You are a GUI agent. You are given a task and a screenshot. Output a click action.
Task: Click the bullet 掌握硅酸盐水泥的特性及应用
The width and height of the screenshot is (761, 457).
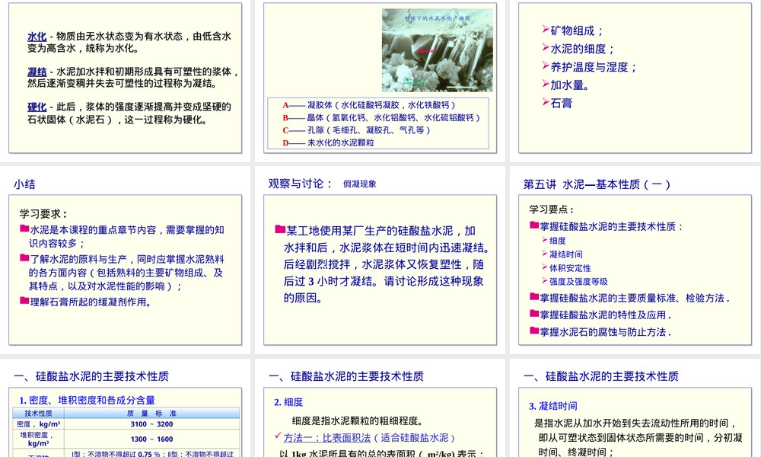pyautogui.click(x=600, y=315)
